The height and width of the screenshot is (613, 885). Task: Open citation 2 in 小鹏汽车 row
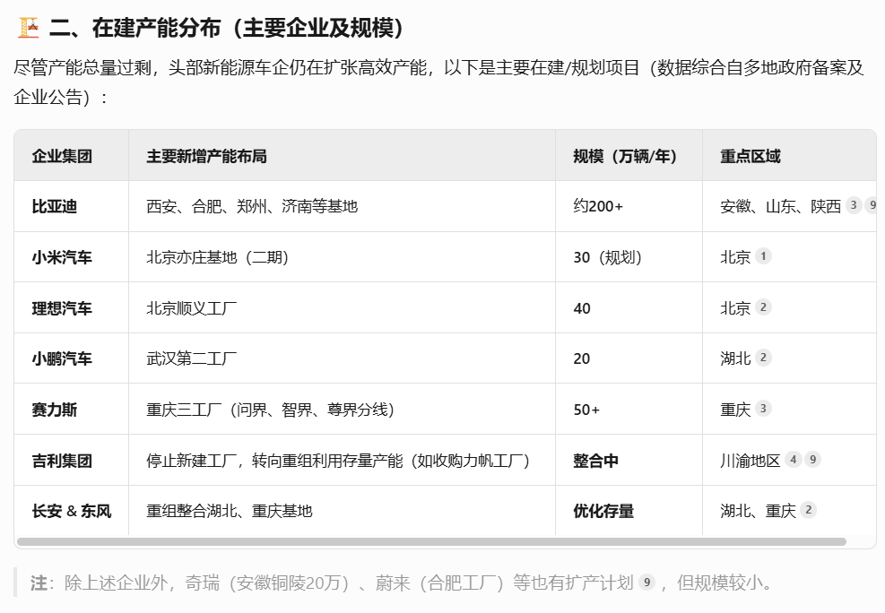(x=763, y=358)
